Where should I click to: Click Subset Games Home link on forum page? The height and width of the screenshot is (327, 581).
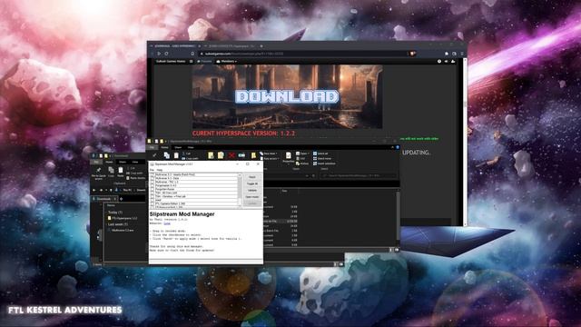pos(171,61)
